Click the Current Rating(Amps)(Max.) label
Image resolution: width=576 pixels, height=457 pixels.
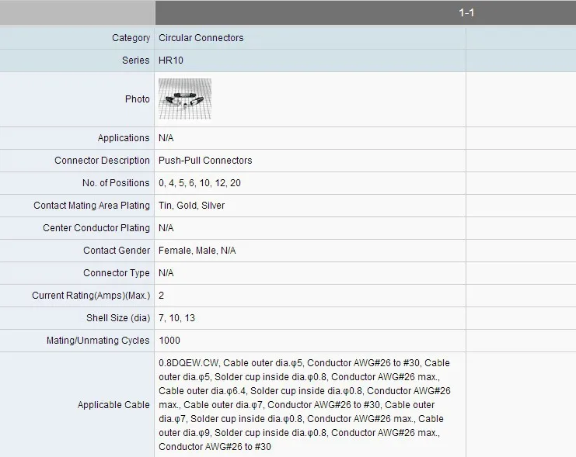tap(91, 296)
